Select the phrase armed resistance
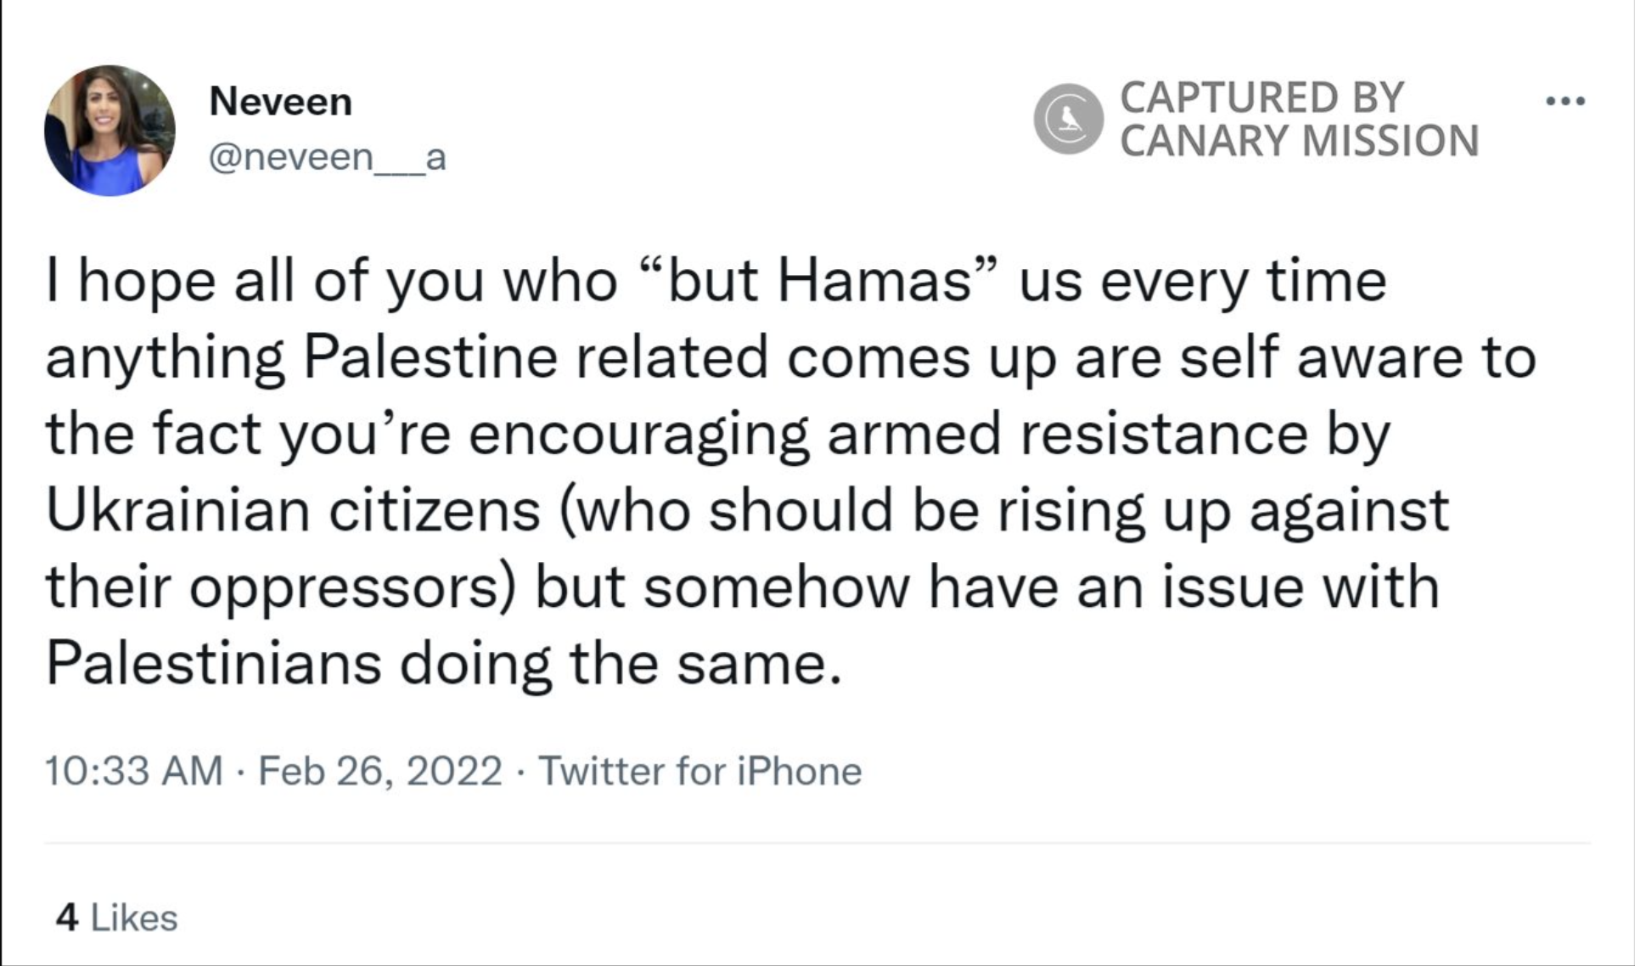Image resolution: width=1635 pixels, height=966 pixels. (1067, 435)
